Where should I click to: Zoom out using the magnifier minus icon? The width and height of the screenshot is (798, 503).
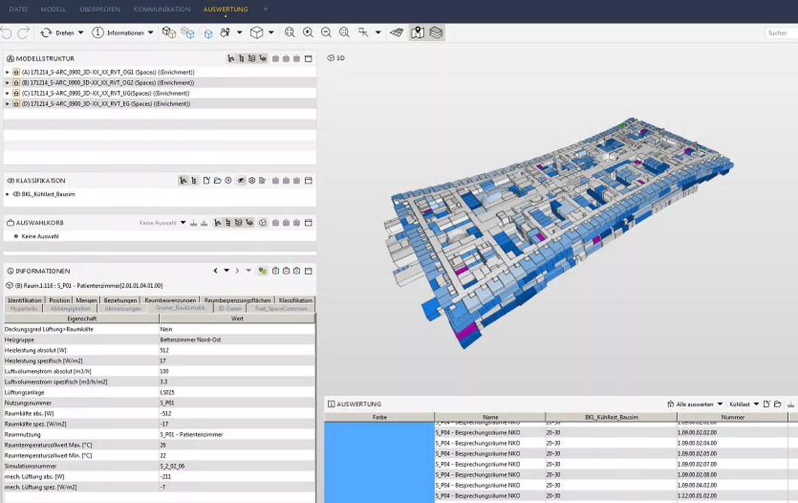tap(326, 33)
